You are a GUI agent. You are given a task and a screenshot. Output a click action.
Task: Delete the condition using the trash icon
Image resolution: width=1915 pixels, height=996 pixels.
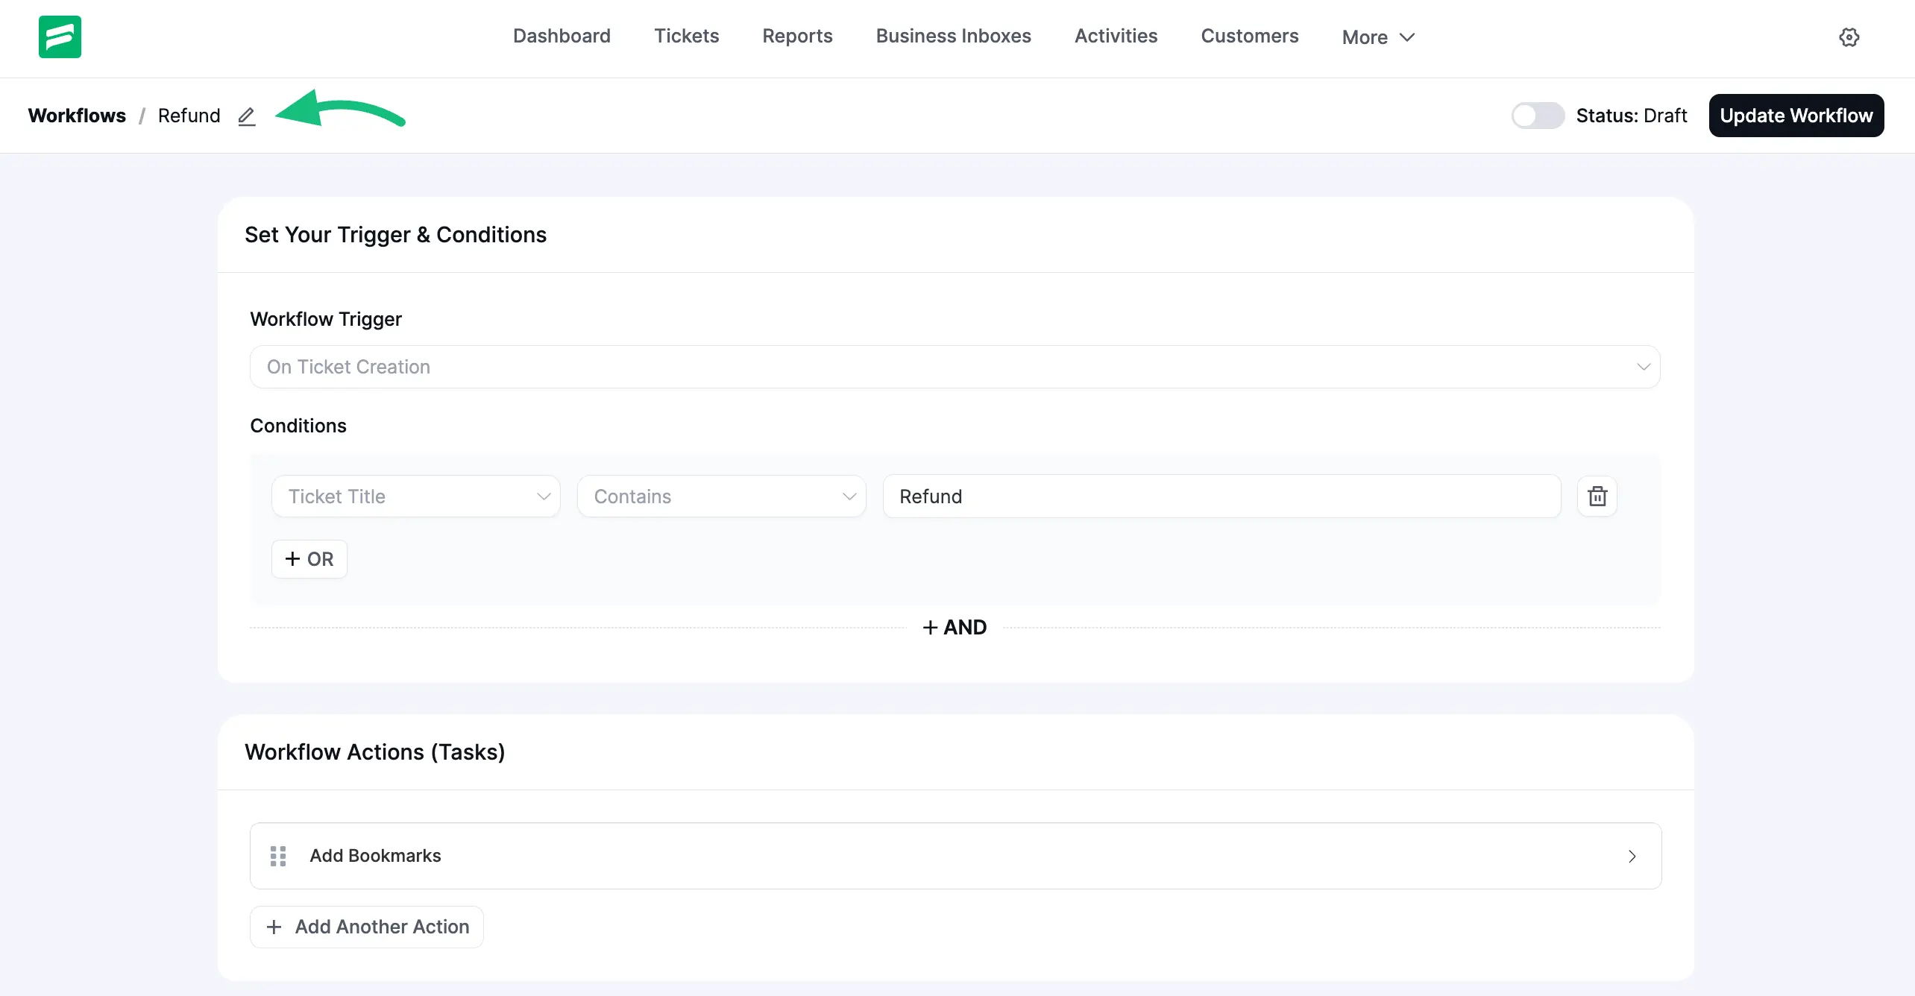point(1597,496)
